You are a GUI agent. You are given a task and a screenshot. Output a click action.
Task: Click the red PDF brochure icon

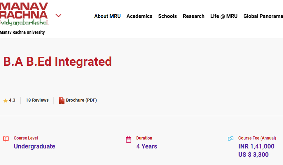62,101
